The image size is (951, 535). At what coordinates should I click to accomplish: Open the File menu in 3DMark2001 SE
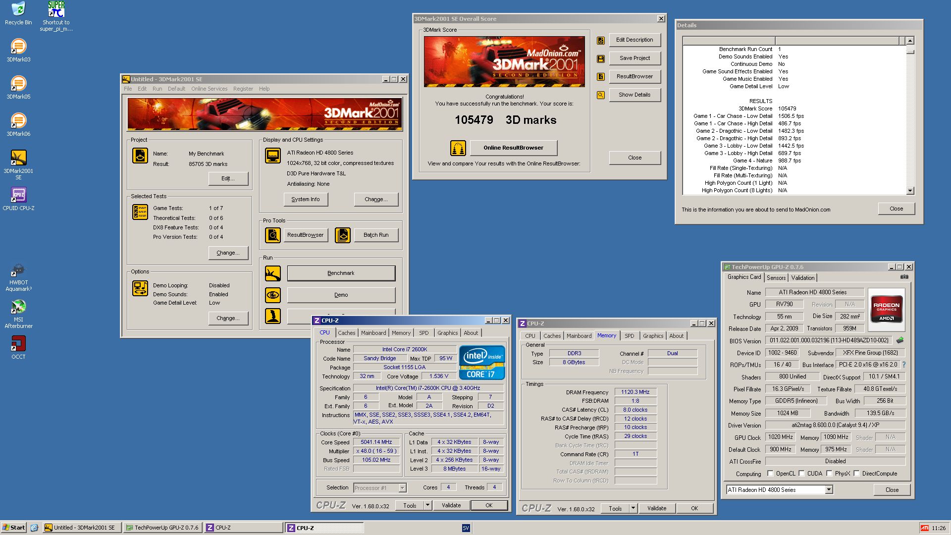click(x=128, y=89)
